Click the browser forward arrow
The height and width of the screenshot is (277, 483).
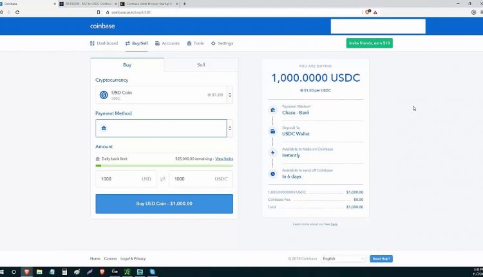pyautogui.click(x=9, y=12)
